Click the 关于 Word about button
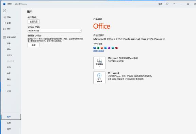 click(99, 78)
